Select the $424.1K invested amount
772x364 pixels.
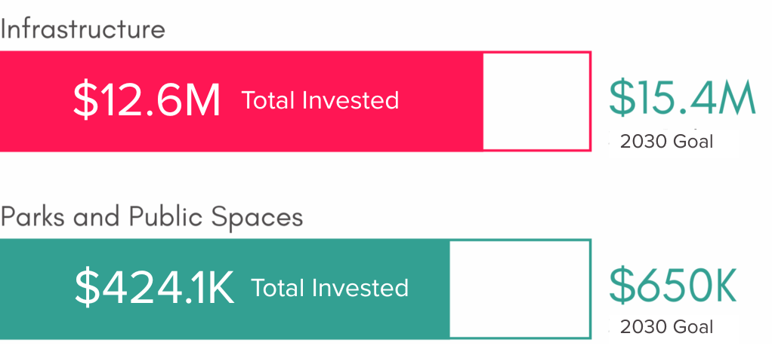(154, 288)
